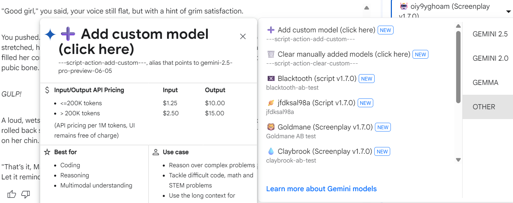Screen dimensions: 513x203
Task: Click the water droplet icon beside Claybrook
Action: click(271, 151)
